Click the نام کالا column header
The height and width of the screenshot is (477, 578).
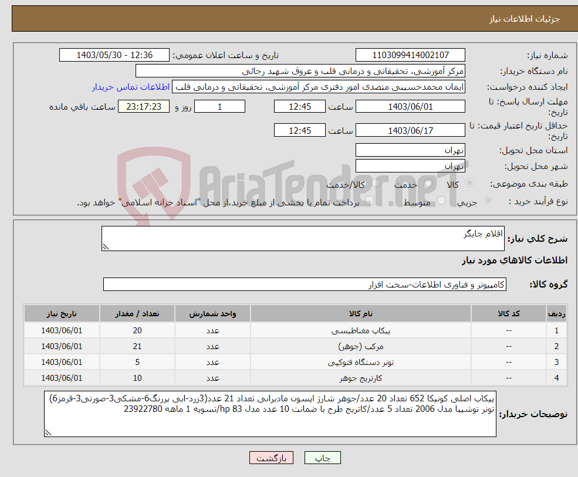(x=361, y=313)
